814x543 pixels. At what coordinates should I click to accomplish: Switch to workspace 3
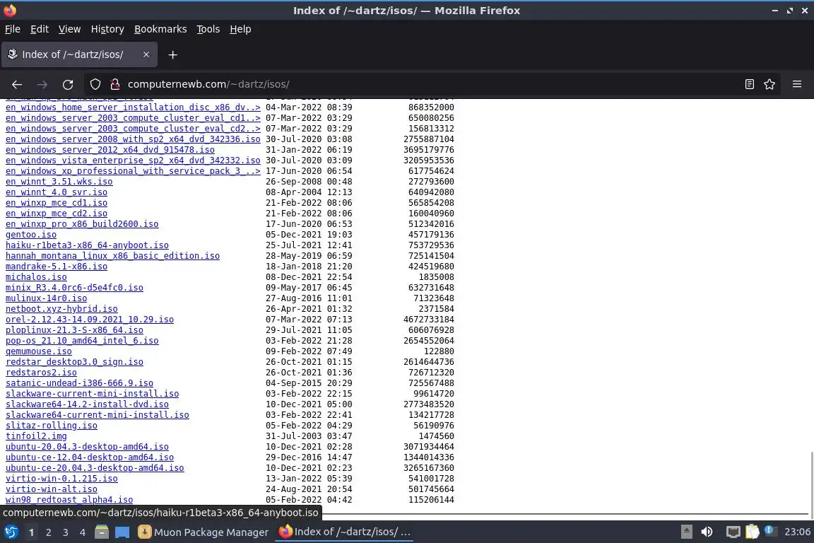(x=66, y=532)
